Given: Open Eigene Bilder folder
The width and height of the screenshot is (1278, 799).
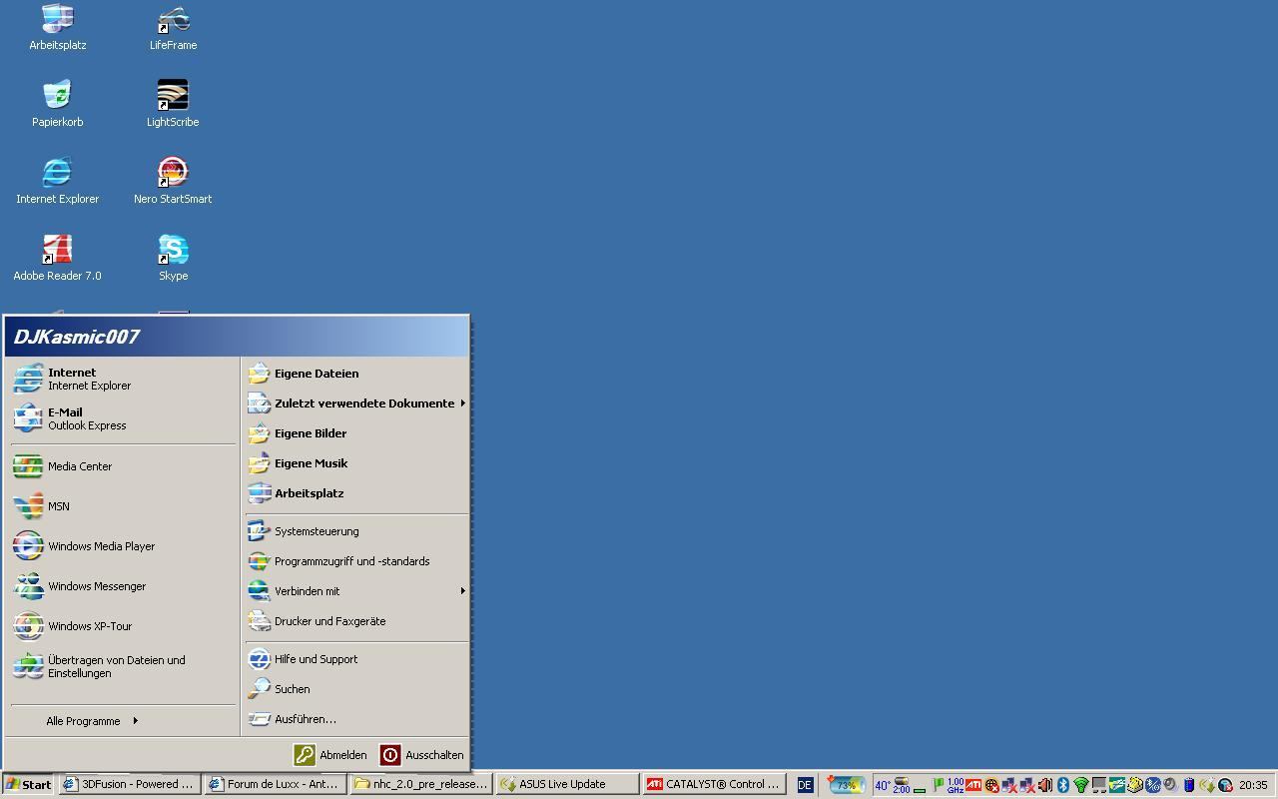Looking at the screenshot, I should [356, 433].
